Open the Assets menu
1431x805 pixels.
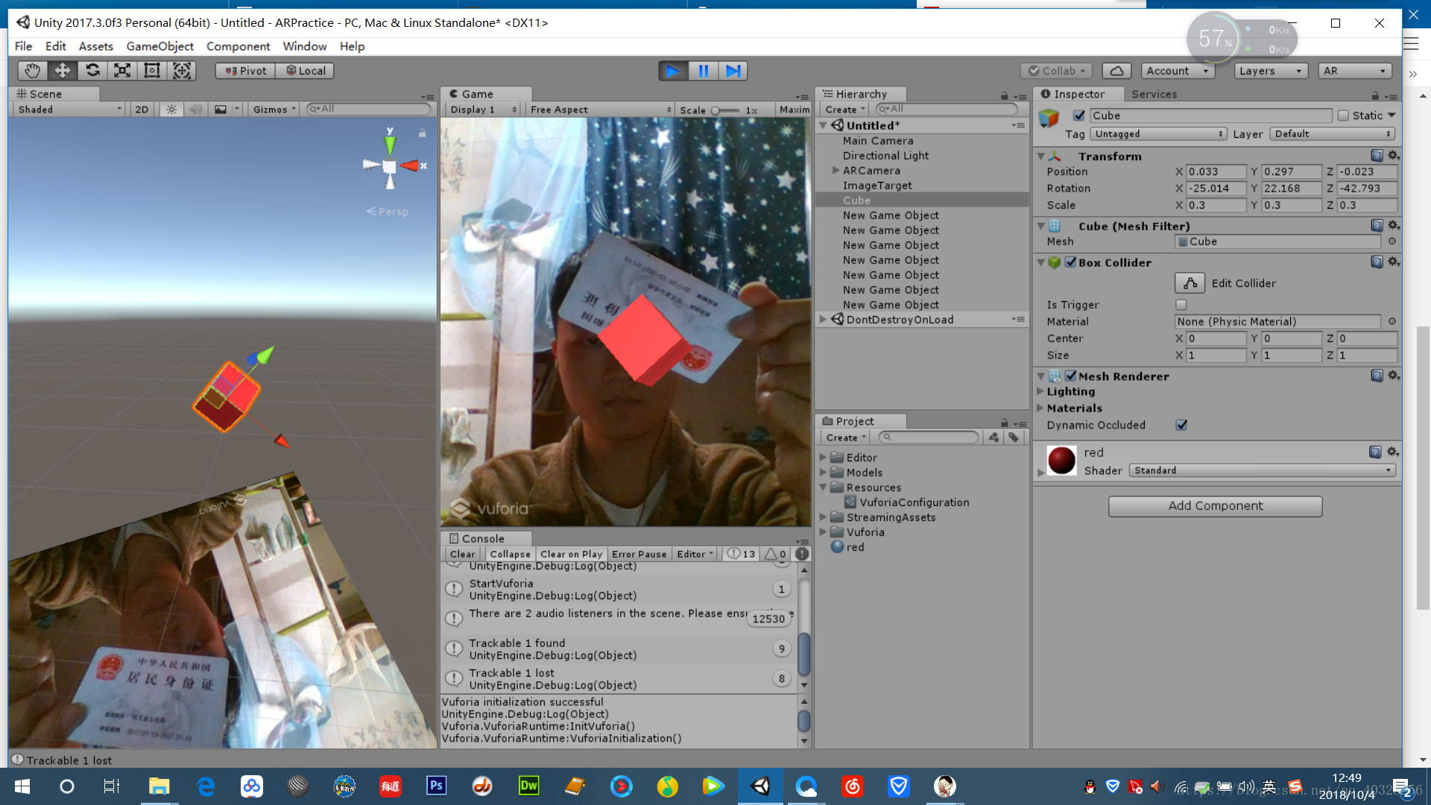(x=95, y=46)
